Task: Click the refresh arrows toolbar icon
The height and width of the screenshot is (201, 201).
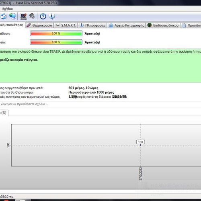Action: (x=4, y=16)
